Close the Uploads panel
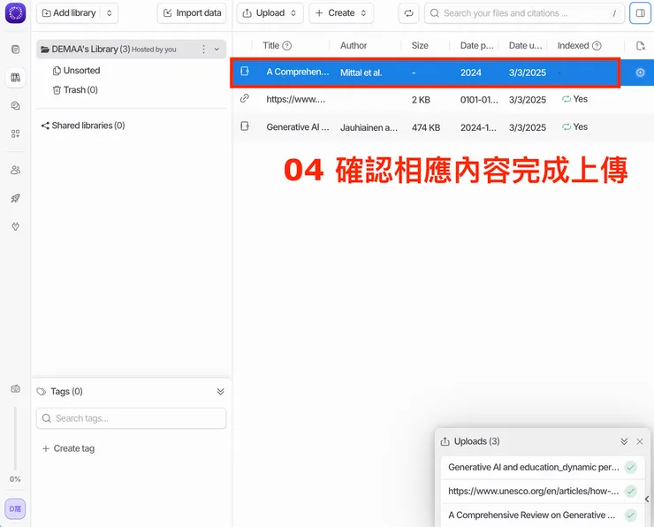654x527 pixels. [x=639, y=441]
